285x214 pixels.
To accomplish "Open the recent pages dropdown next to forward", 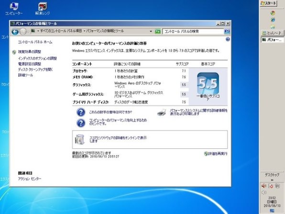I will [28, 32].
